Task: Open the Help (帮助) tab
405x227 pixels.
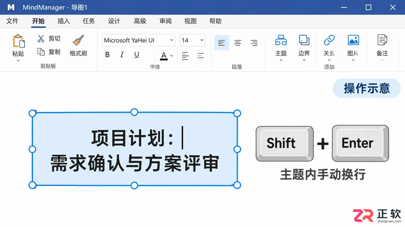Action: [x=215, y=21]
